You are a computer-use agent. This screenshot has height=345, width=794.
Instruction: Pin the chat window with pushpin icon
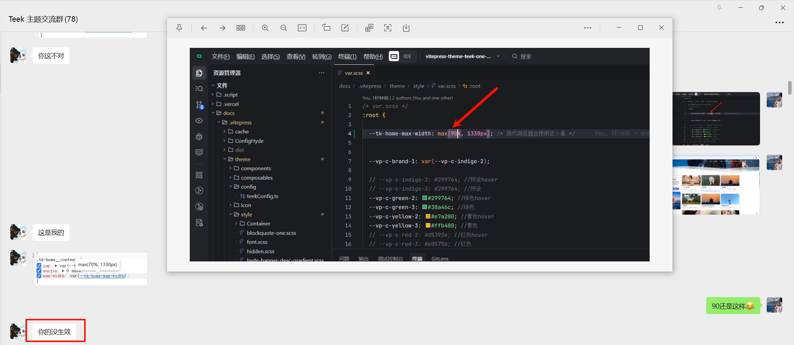[719, 8]
